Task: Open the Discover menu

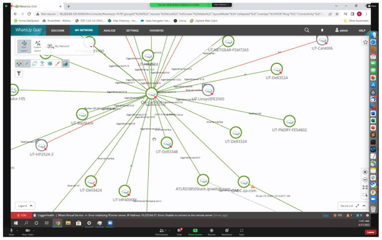Action: click(58, 30)
